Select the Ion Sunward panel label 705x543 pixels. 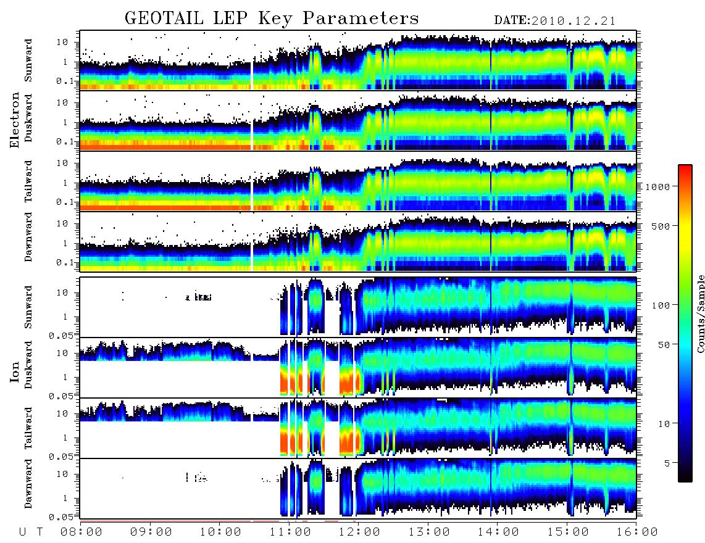[28, 307]
